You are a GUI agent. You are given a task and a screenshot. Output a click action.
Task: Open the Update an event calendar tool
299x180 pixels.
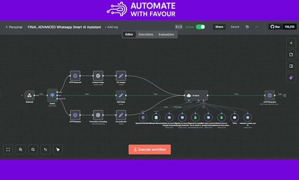pyautogui.click(x=182, y=118)
